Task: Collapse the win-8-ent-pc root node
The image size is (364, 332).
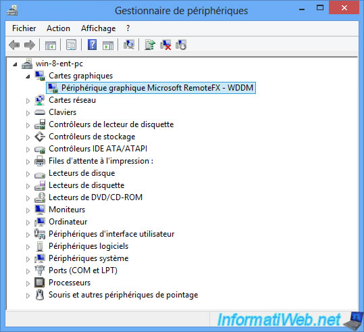Action: click(15, 64)
